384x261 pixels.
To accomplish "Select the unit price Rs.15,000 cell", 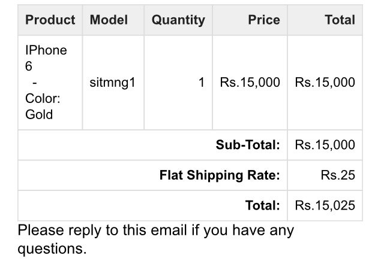I will (x=250, y=83).
